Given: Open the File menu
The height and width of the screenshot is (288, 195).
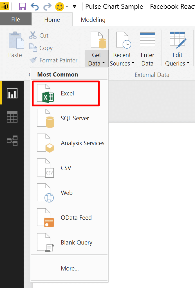Looking at the screenshot, I should click(x=15, y=19).
